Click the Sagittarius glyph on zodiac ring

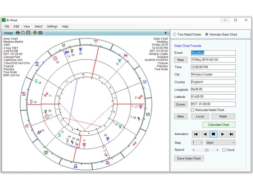(135, 144)
